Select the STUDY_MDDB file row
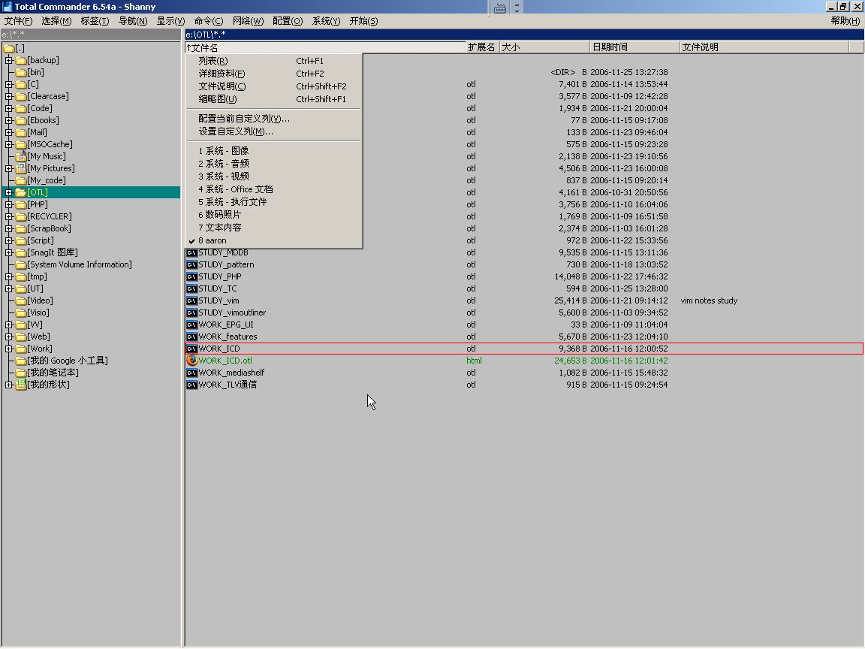Image resolution: width=865 pixels, height=649 pixels. click(x=524, y=252)
